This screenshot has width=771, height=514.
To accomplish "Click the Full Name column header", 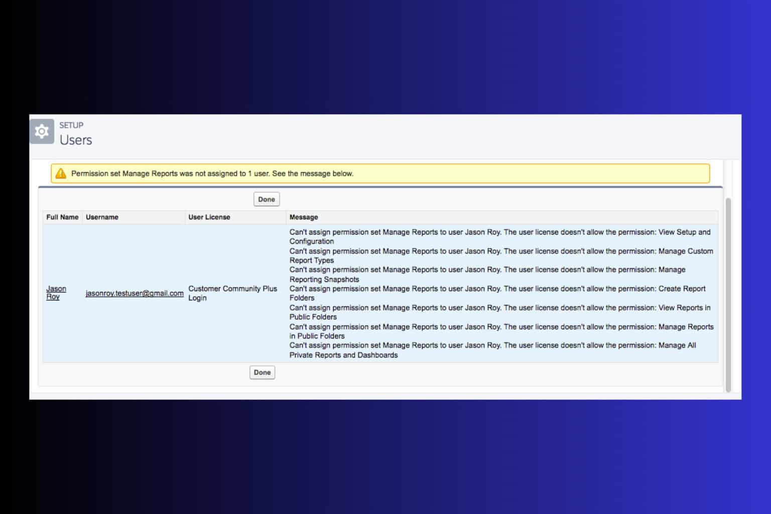I will coord(62,217).
